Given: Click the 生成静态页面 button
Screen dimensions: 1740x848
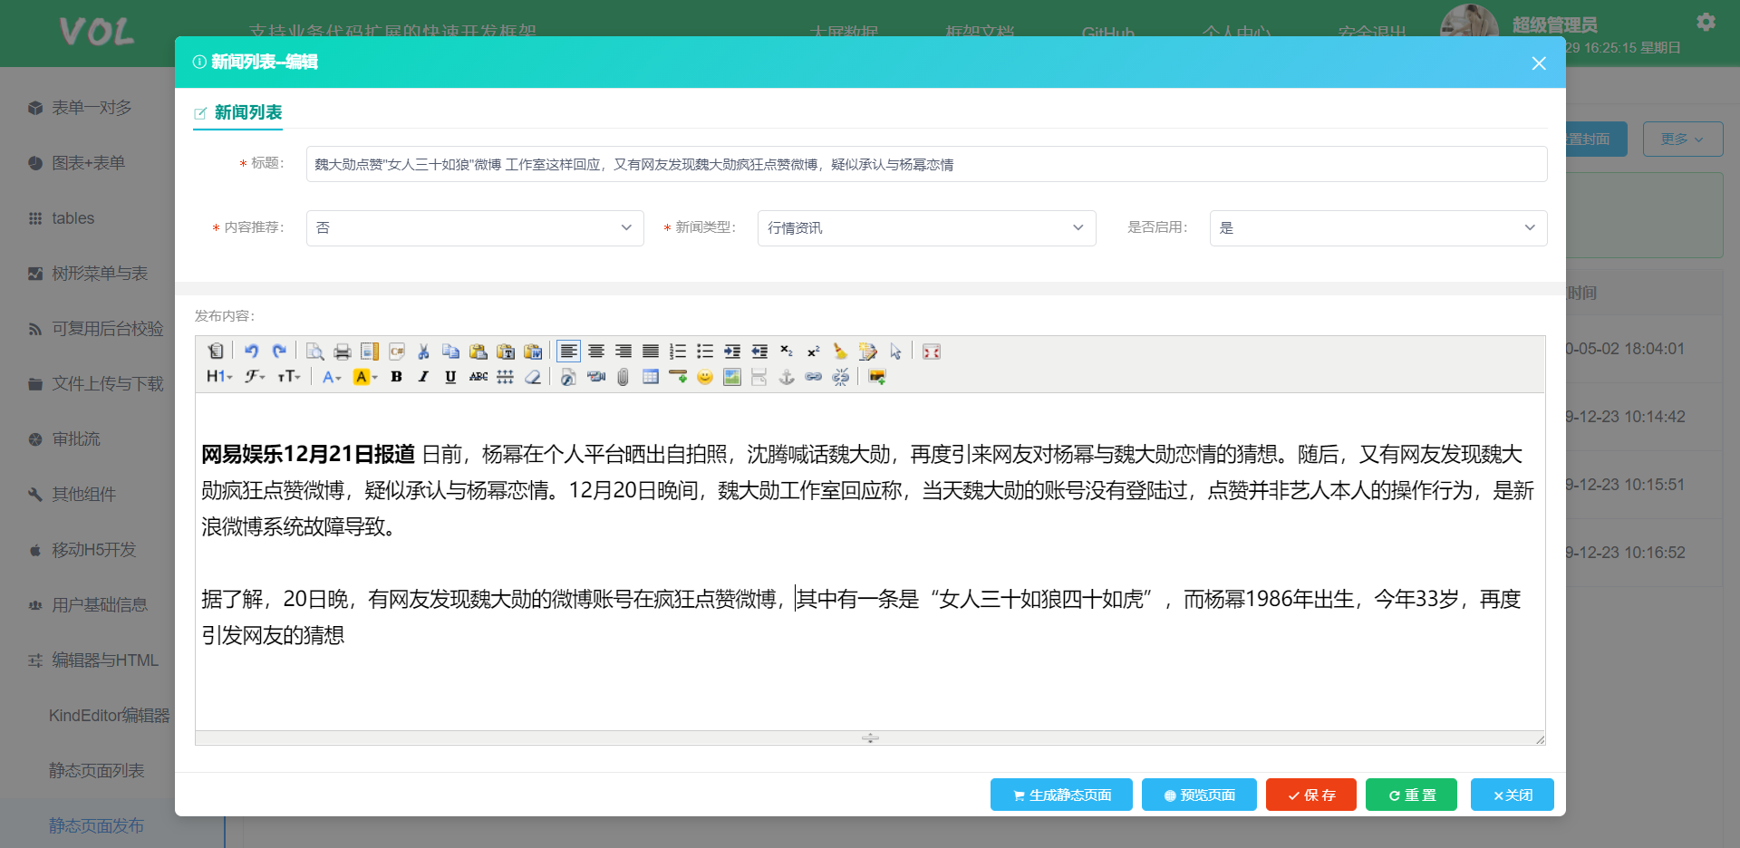Looking at the screenshot, I should [x=1061, y=795].
